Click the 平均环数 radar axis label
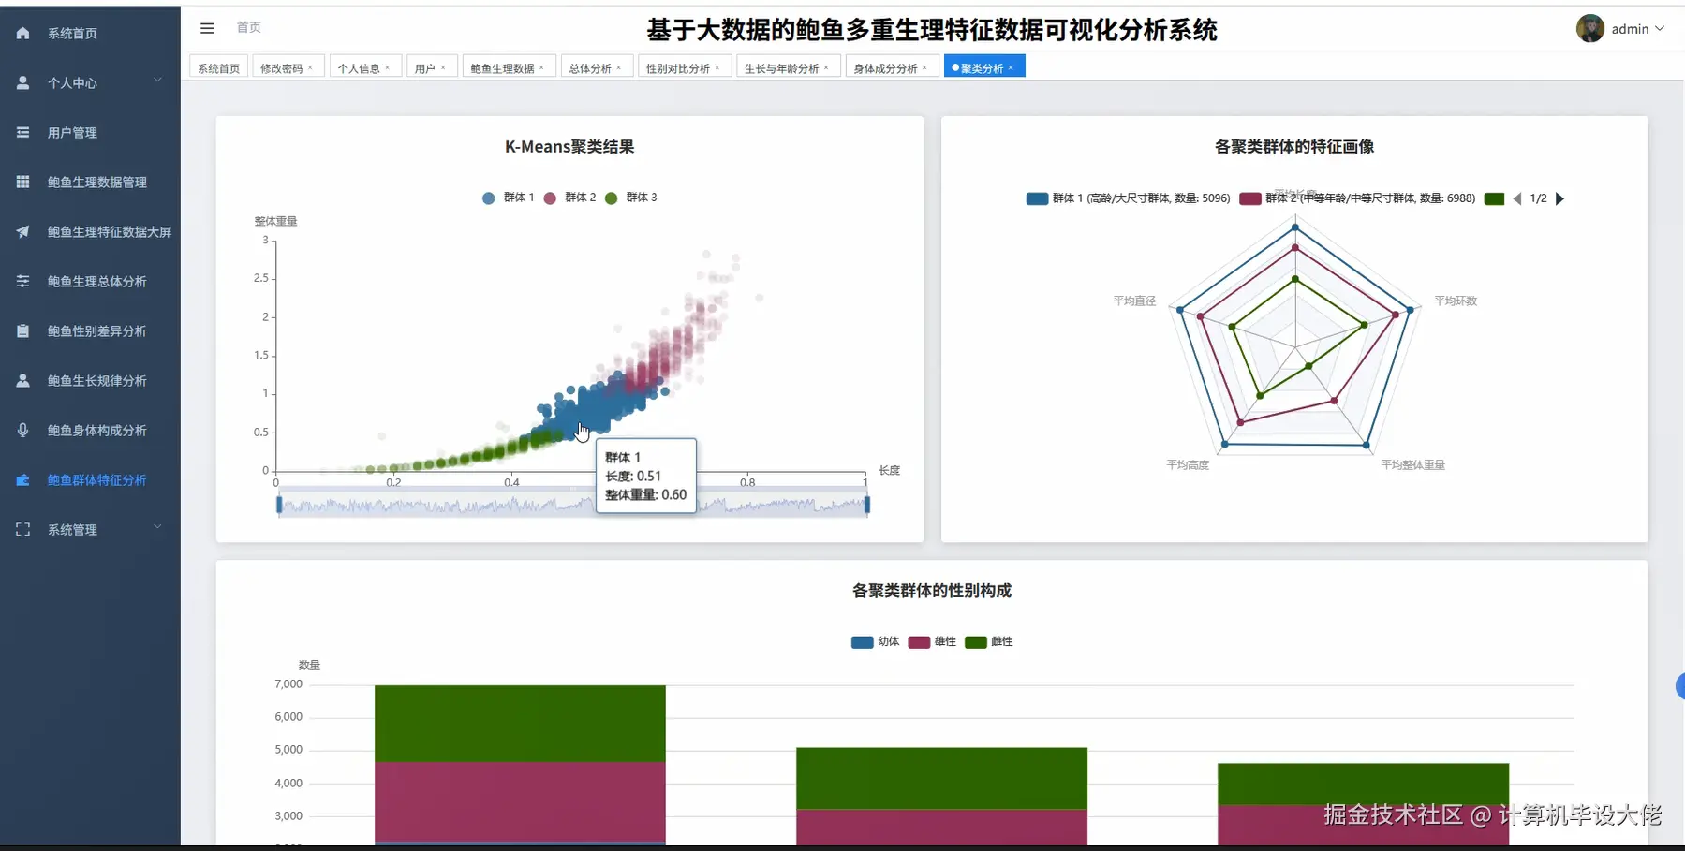 [1456, 301]
